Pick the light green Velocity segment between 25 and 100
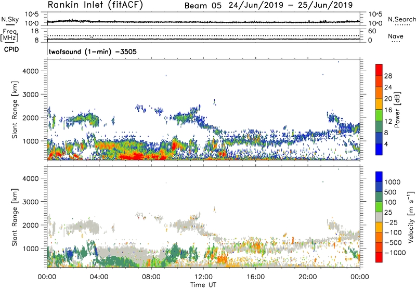416x288 pixels. (x=379, y=207)
